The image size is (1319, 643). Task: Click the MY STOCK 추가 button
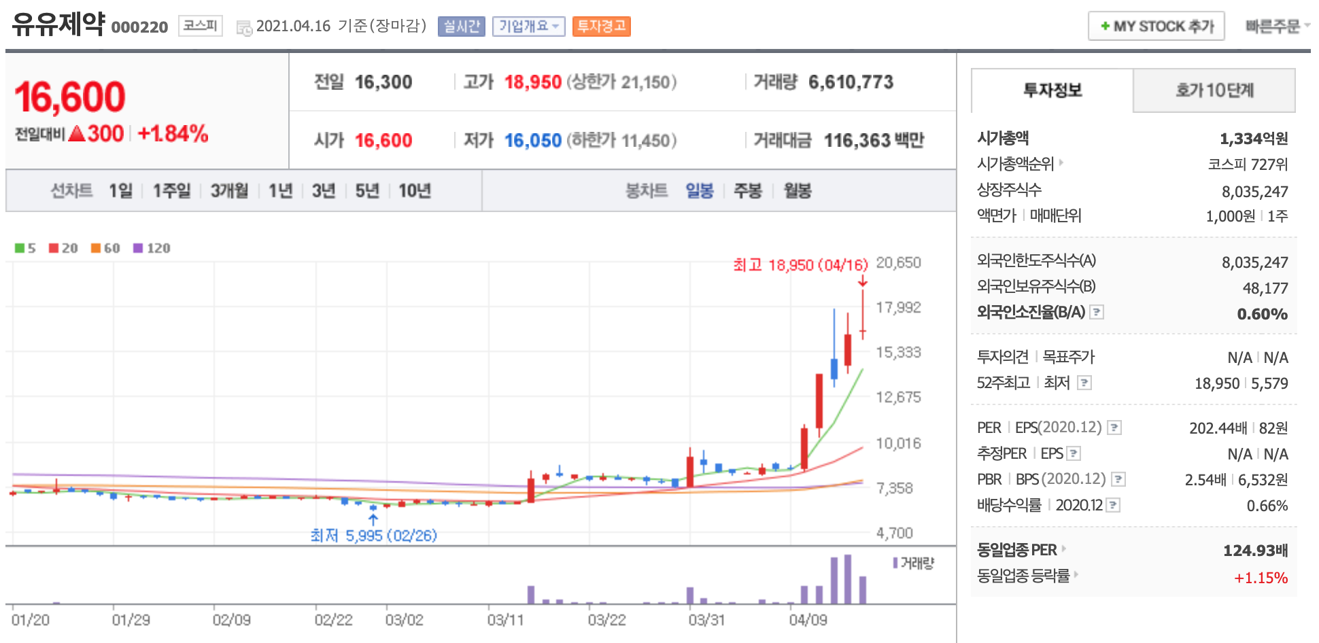1156,27
